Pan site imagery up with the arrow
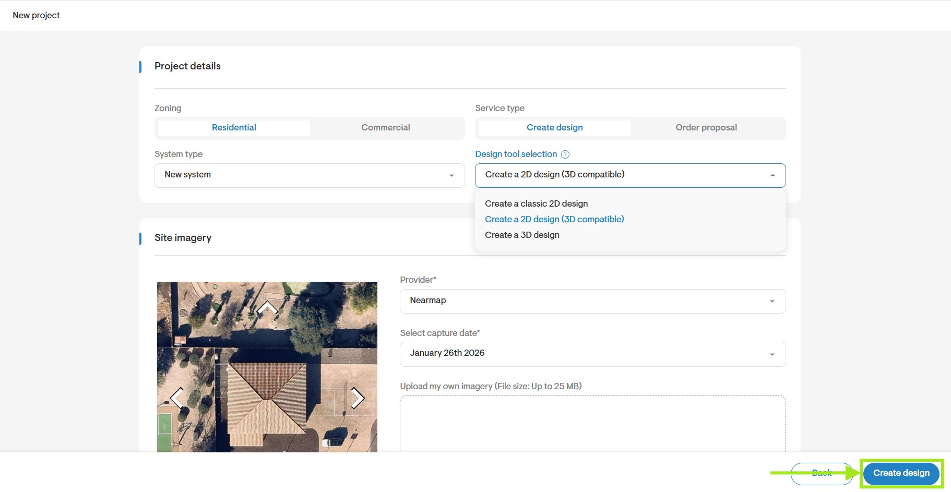The width and height of the screenshot is (951, 492). [x=267, y=307]
